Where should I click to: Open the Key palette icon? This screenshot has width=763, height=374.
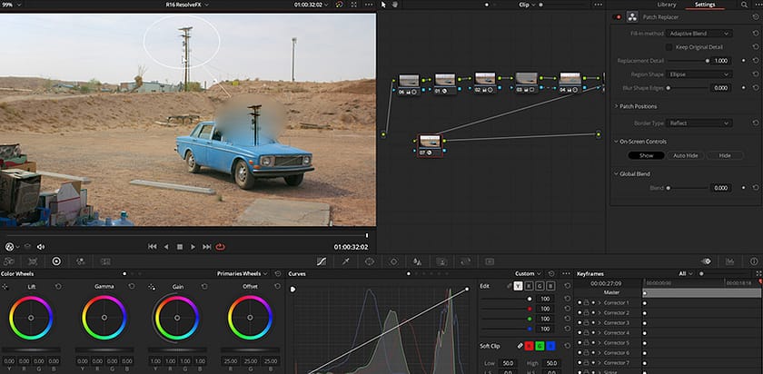tap(441, 261)
